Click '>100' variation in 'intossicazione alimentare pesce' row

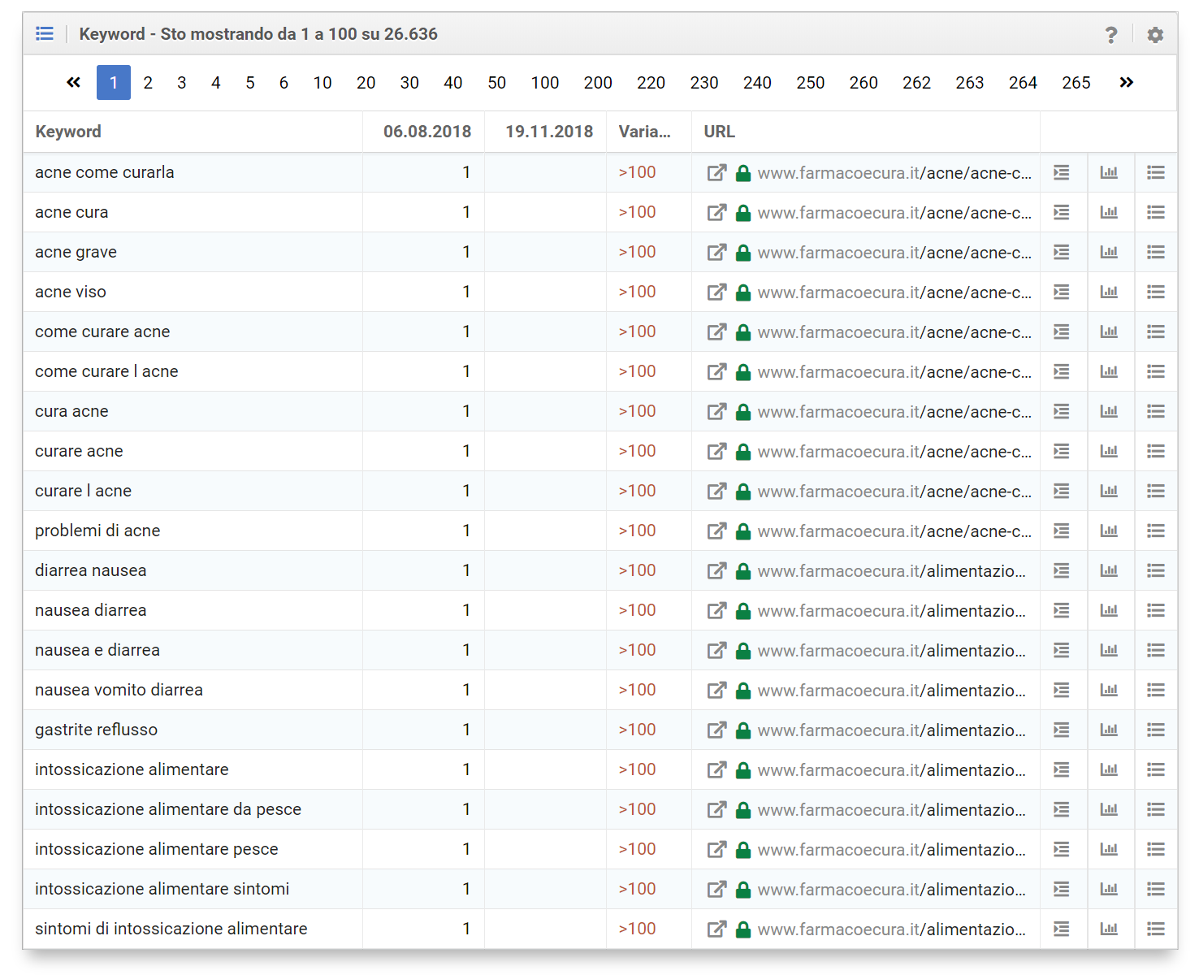click(637, 849)
